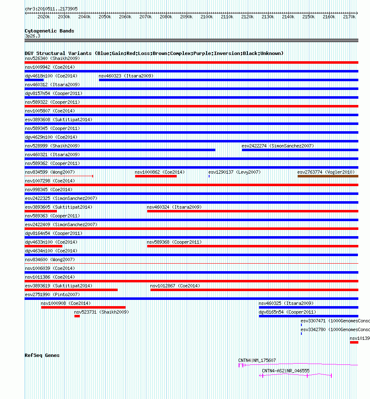
Task: Click the nsv1000862 (Coe2014) label
Action: point(160,172)
